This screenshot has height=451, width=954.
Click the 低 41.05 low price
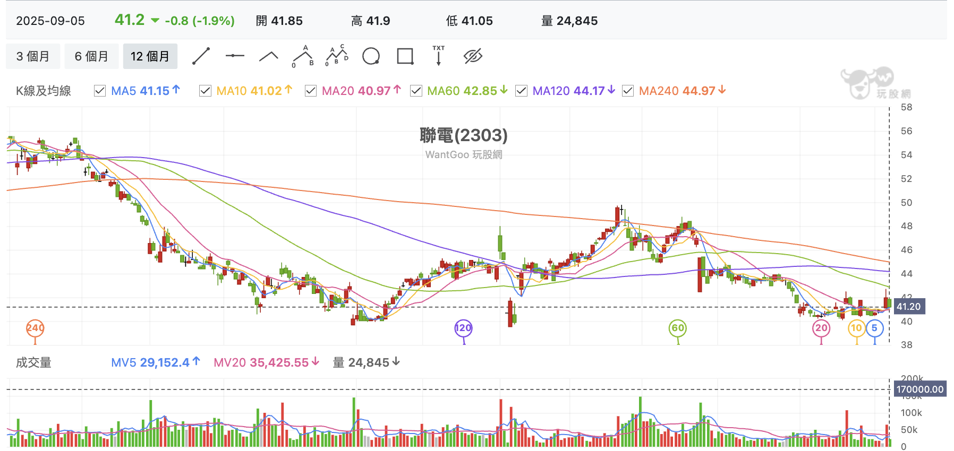470,21
